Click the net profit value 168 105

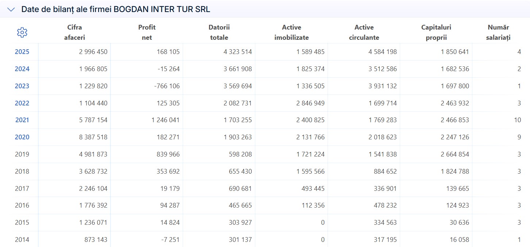[x=168, y=52]
